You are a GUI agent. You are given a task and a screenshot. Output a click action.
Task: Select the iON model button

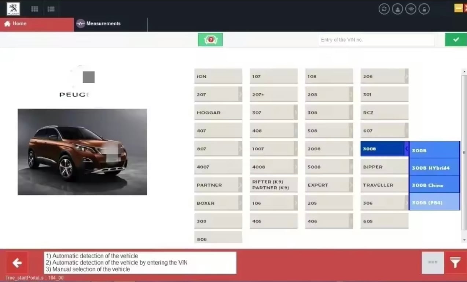pos(218,76)
